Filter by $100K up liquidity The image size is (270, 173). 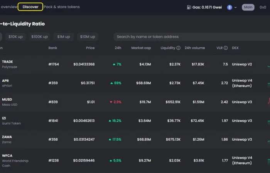[40, 37]
